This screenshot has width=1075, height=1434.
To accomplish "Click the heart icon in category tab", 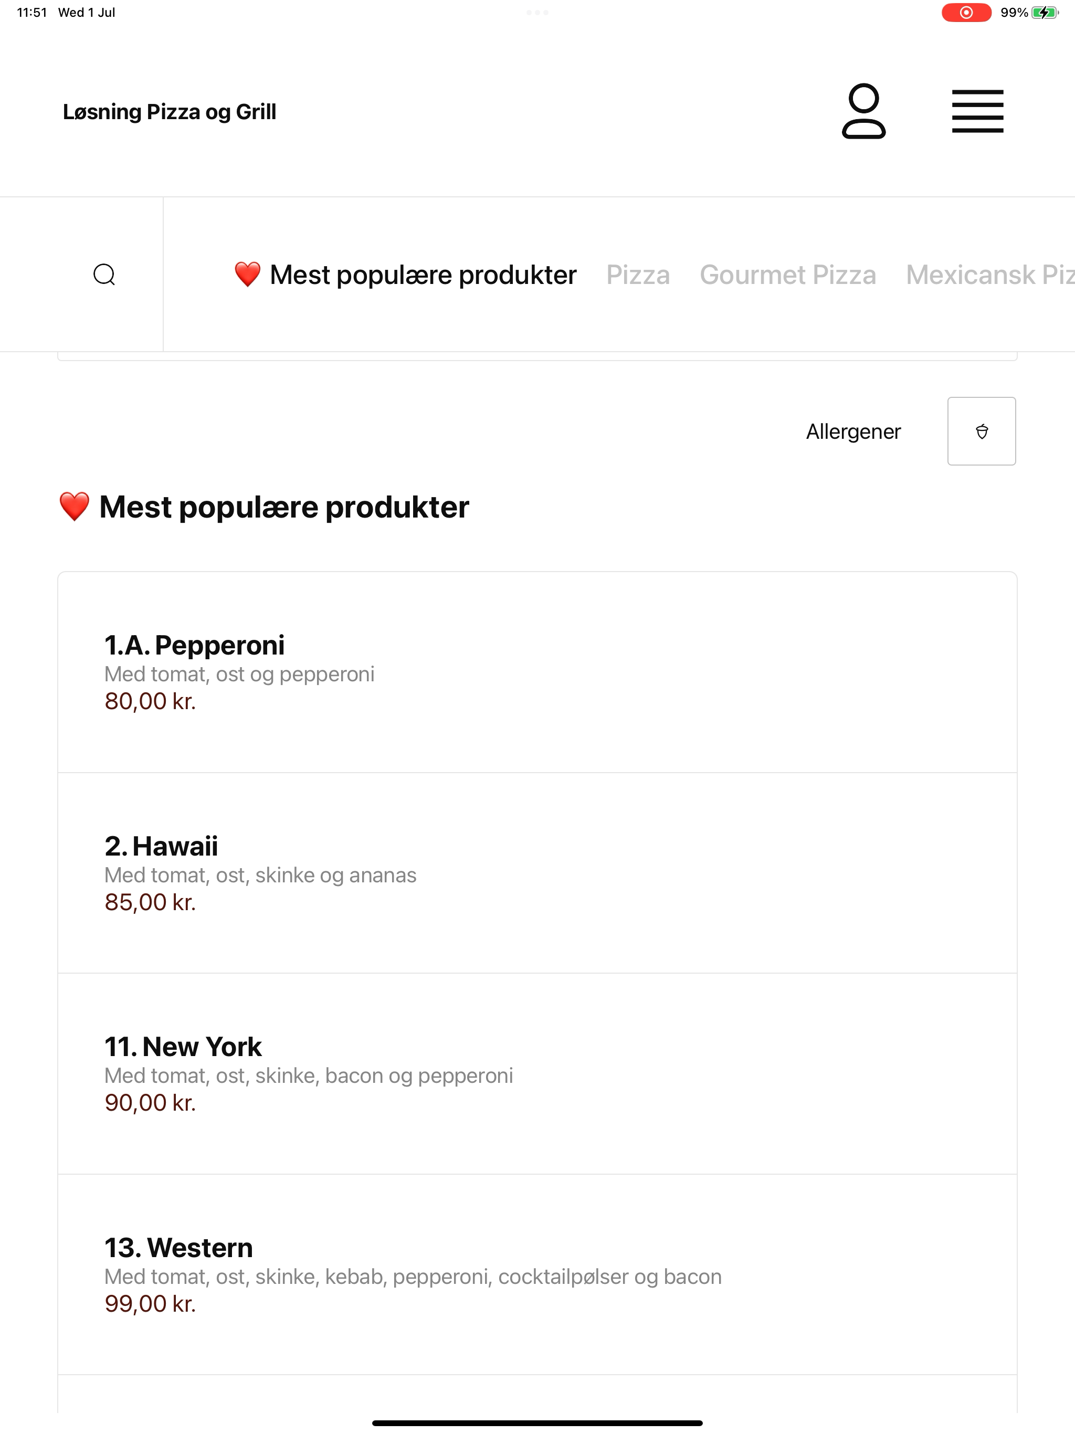I will pyautogui.click(x=247, y=274).
